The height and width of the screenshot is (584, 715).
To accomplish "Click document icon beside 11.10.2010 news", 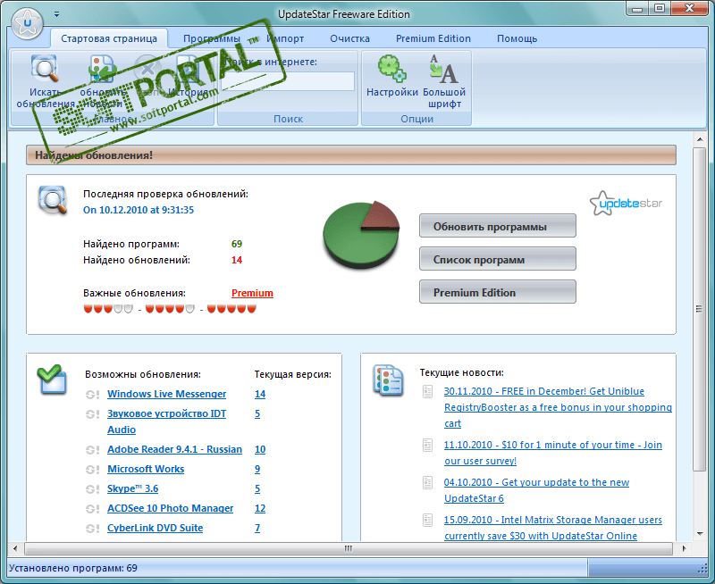I will (428, 445).
